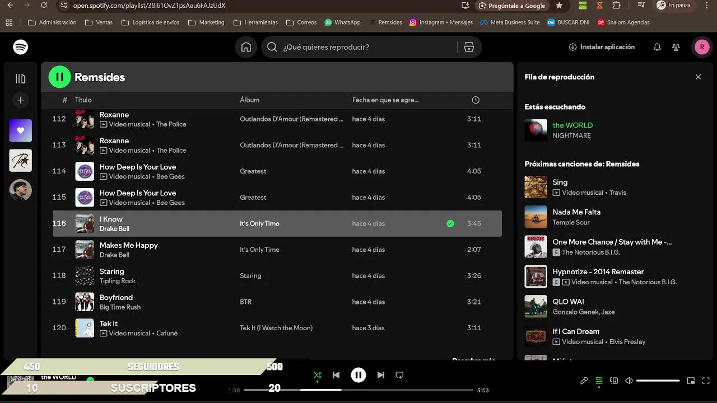Open album It's Only Time on track 116
This screenshot has height=403, width=717.
point(259,223)
